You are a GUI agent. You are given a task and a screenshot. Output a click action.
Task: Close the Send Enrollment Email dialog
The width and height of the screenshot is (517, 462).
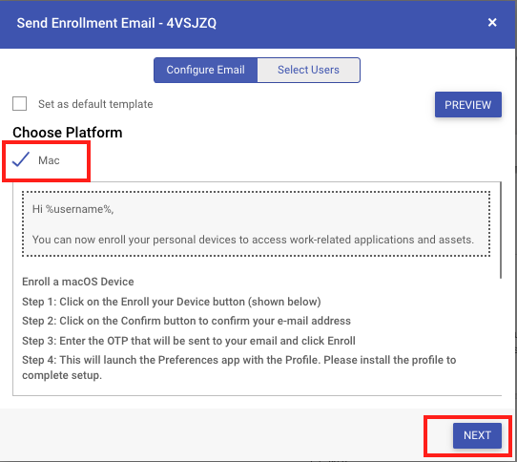pos(492,23)
